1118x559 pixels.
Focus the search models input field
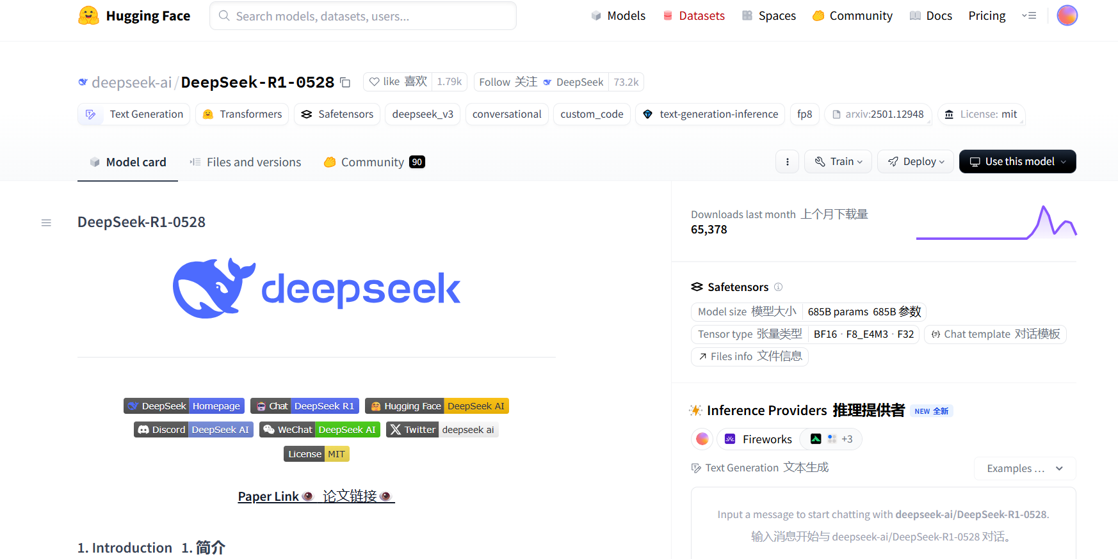coord(363,16)
